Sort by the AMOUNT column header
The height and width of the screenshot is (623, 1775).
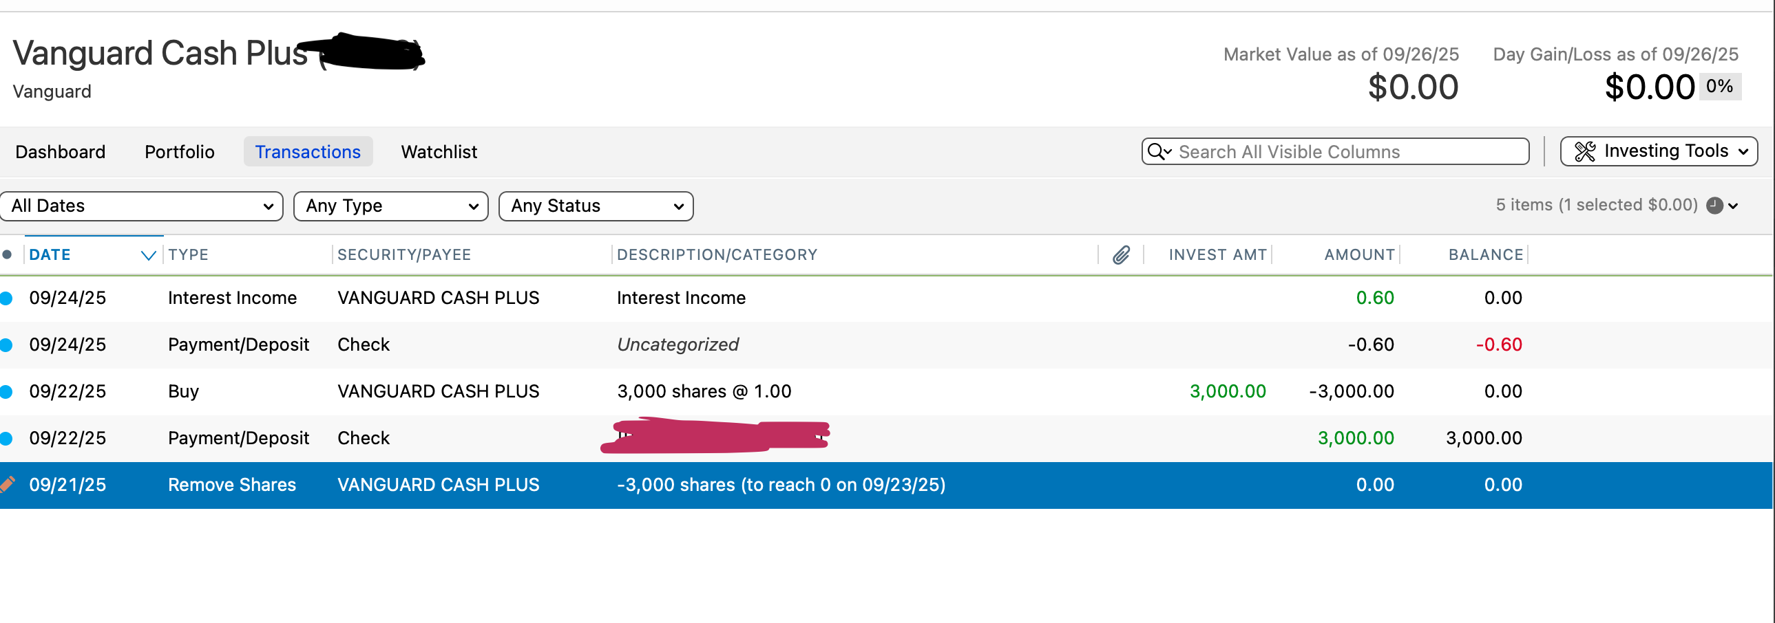[1359, 254]
